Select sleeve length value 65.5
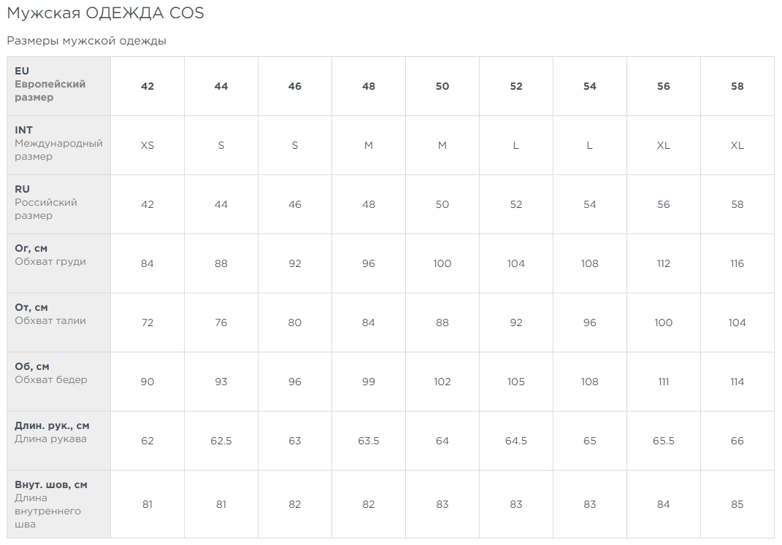 click(x=663, y=441)
